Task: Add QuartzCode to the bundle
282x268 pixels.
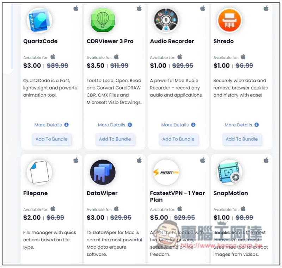Action: click(51, 139)
